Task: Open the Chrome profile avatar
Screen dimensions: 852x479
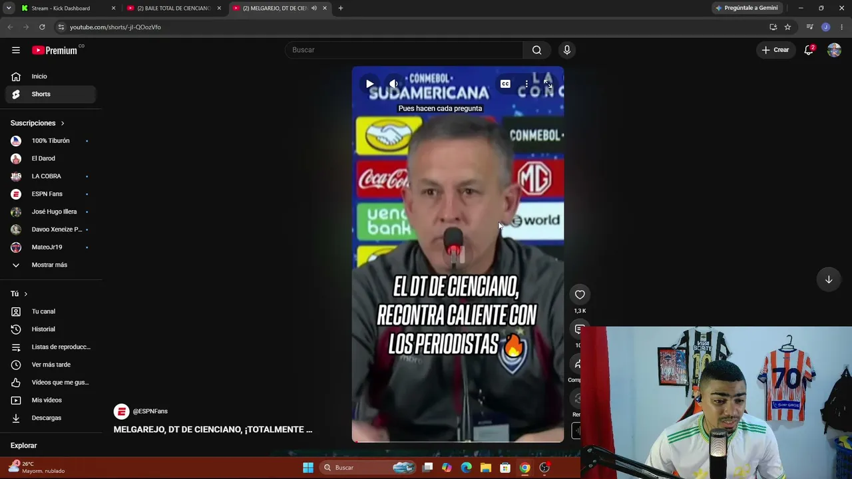Action: click(x=825, y=27)
